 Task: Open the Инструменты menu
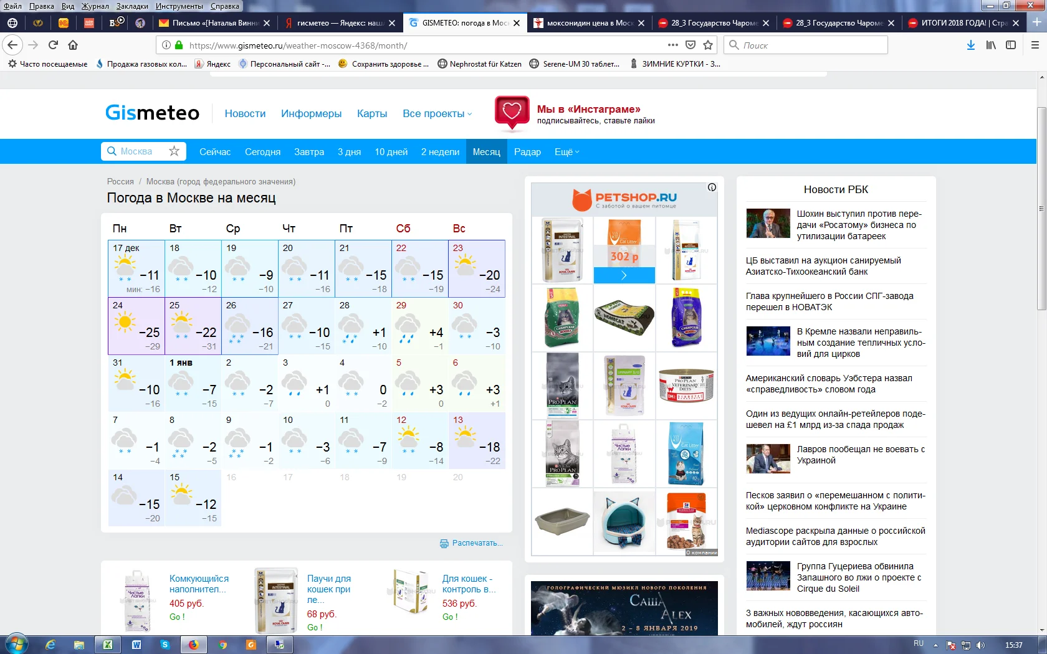coord(179,6)
